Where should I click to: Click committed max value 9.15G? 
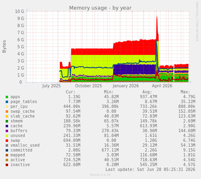click(189, 150)
